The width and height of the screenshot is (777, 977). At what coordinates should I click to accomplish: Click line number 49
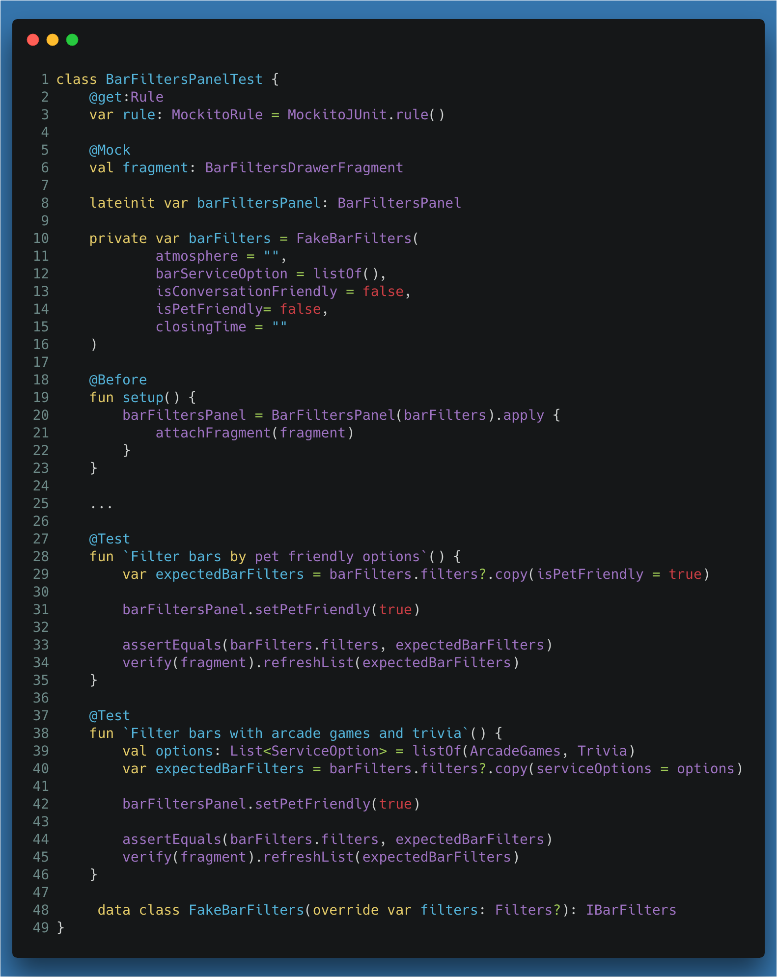point(41,928)
